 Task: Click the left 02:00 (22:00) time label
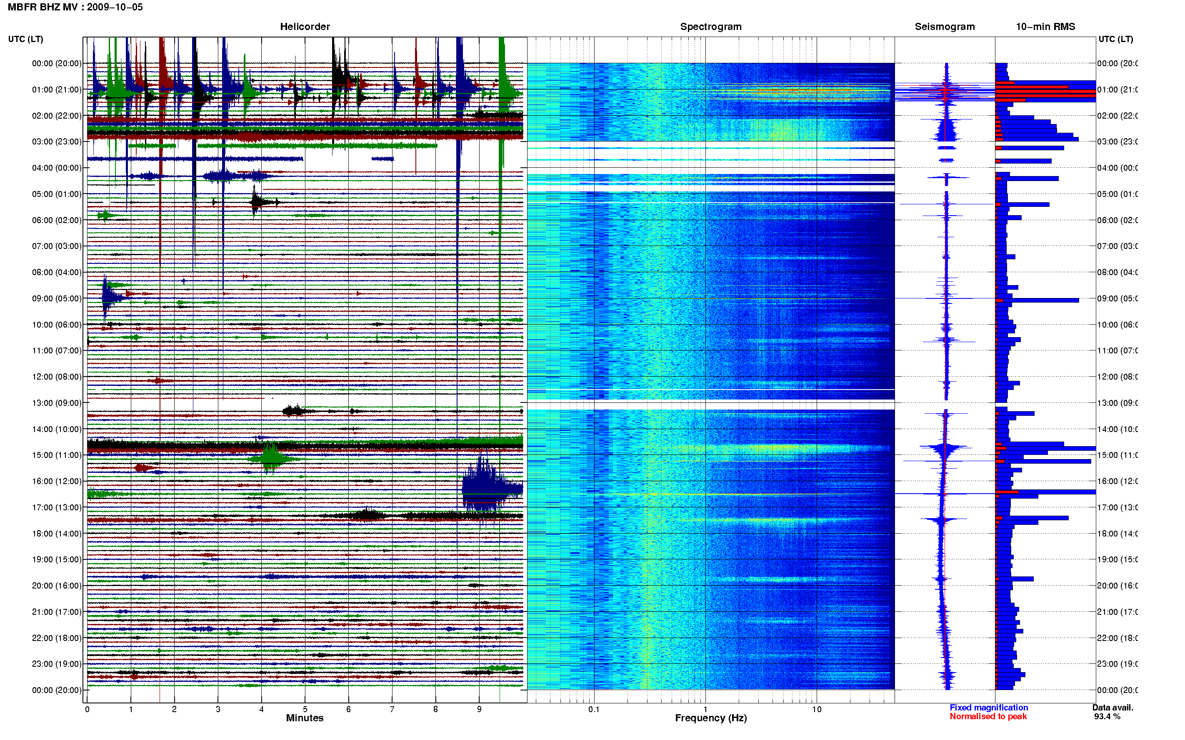[57, 116]
